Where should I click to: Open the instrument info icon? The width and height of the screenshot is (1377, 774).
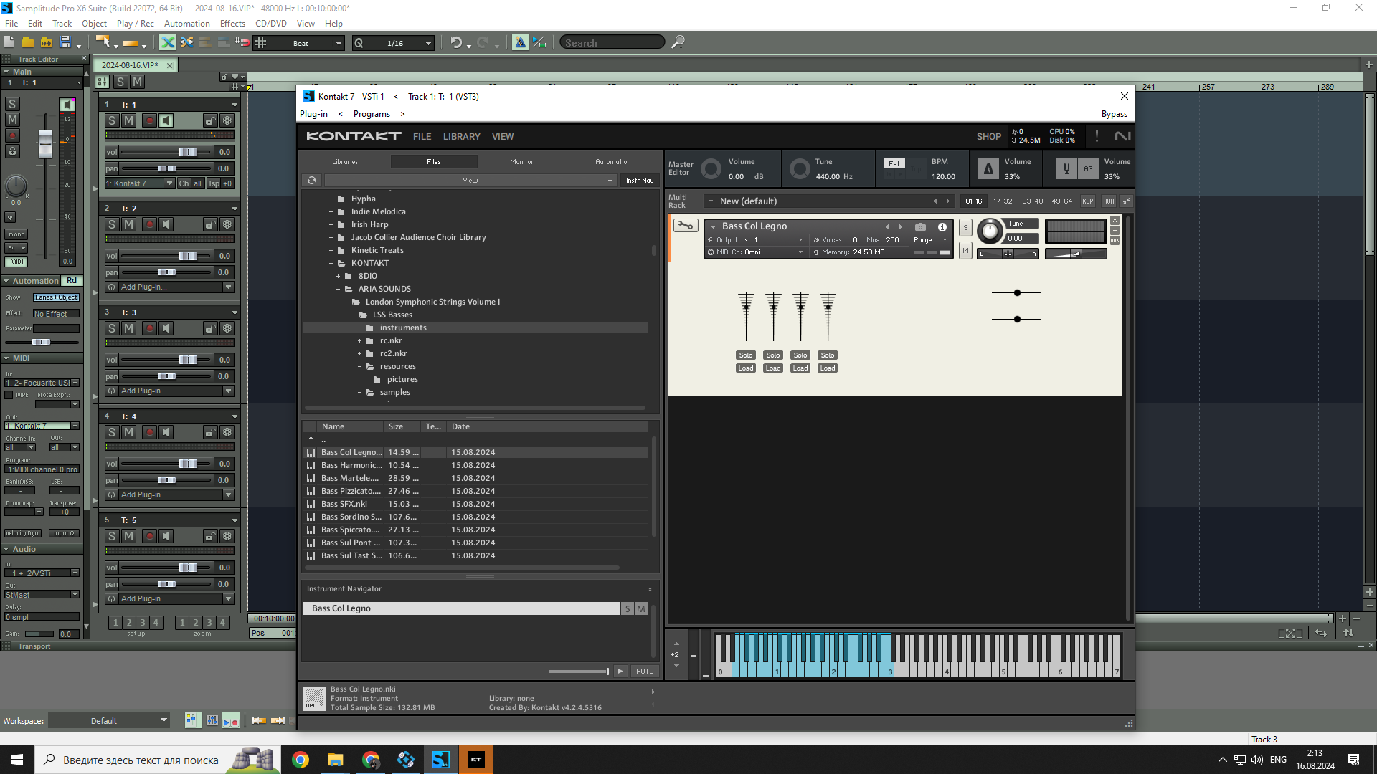tap(942, 226)
